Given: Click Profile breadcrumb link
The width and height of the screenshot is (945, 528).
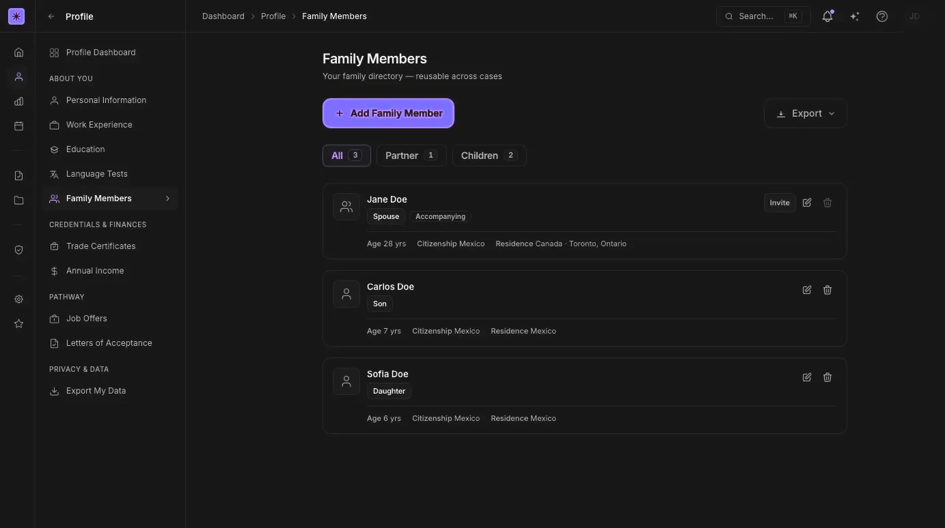Looking at the screenshot, I should click(x=273, y=16).
